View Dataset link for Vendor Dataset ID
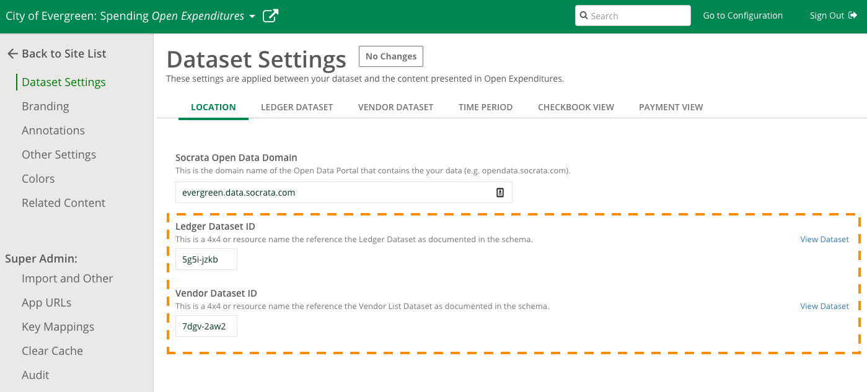 pyautogui.click(x=824, y=306)
